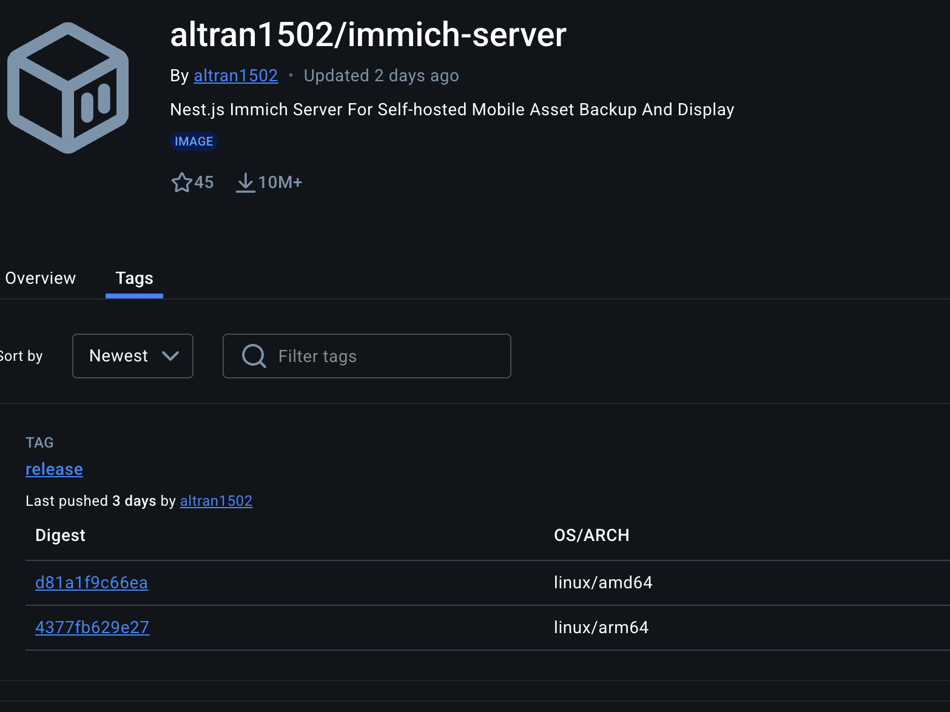
Task: Click the download arrow icon
Action: pos(245,183)
